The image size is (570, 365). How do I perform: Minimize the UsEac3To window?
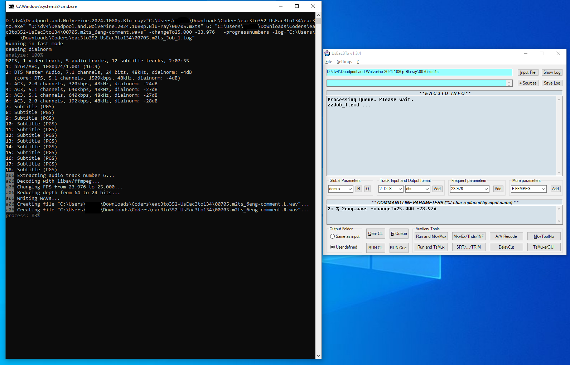(526, 53)
